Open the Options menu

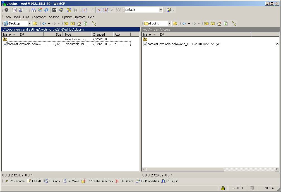(67, 17)
